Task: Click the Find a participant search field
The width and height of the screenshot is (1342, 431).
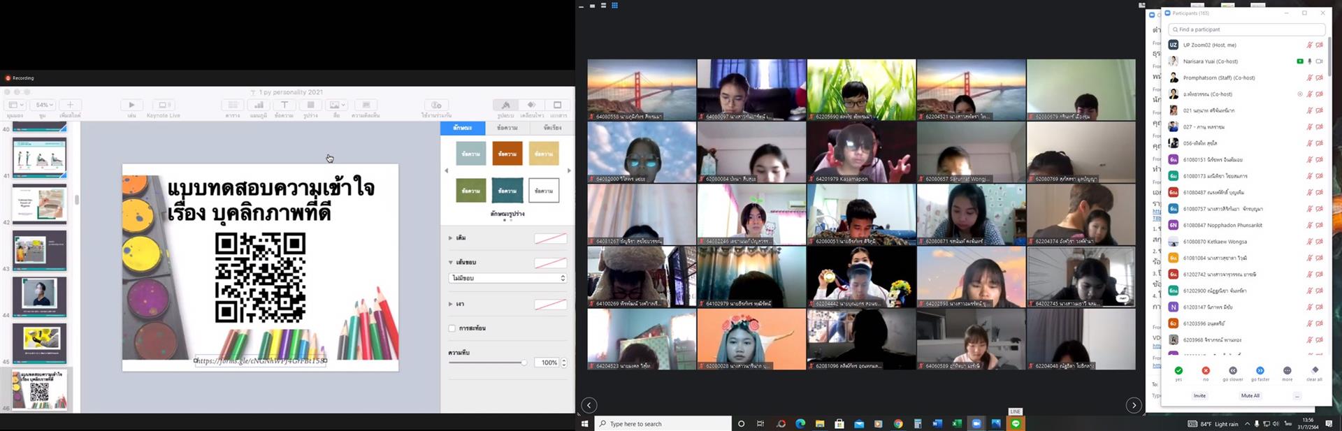Action: (x=1247, y=29)
